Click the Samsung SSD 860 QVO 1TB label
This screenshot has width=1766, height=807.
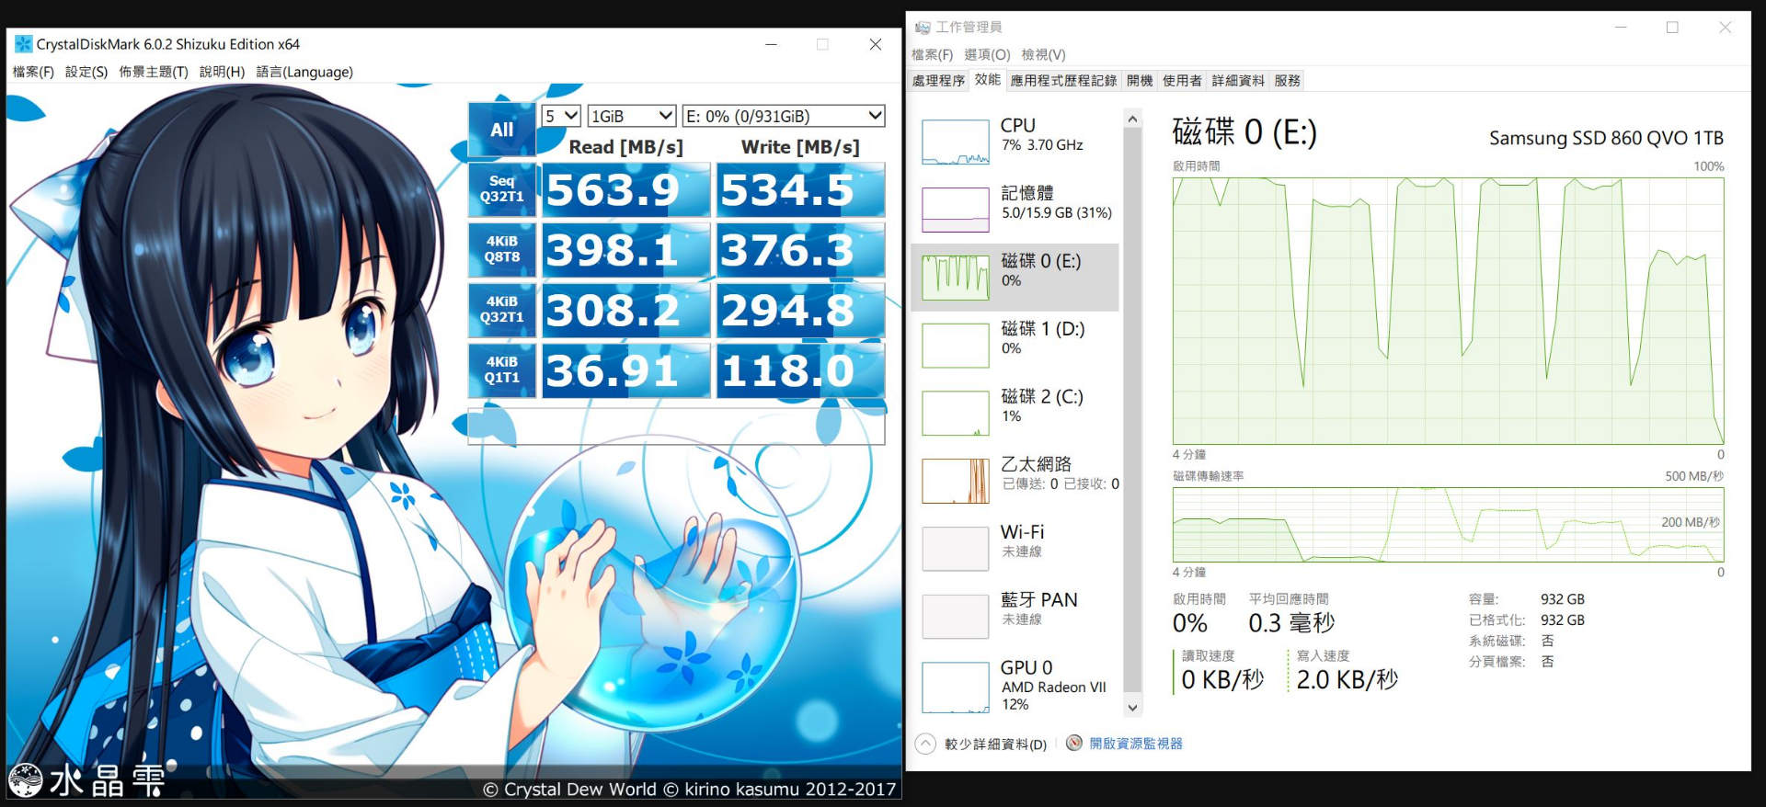point(1606,138)
